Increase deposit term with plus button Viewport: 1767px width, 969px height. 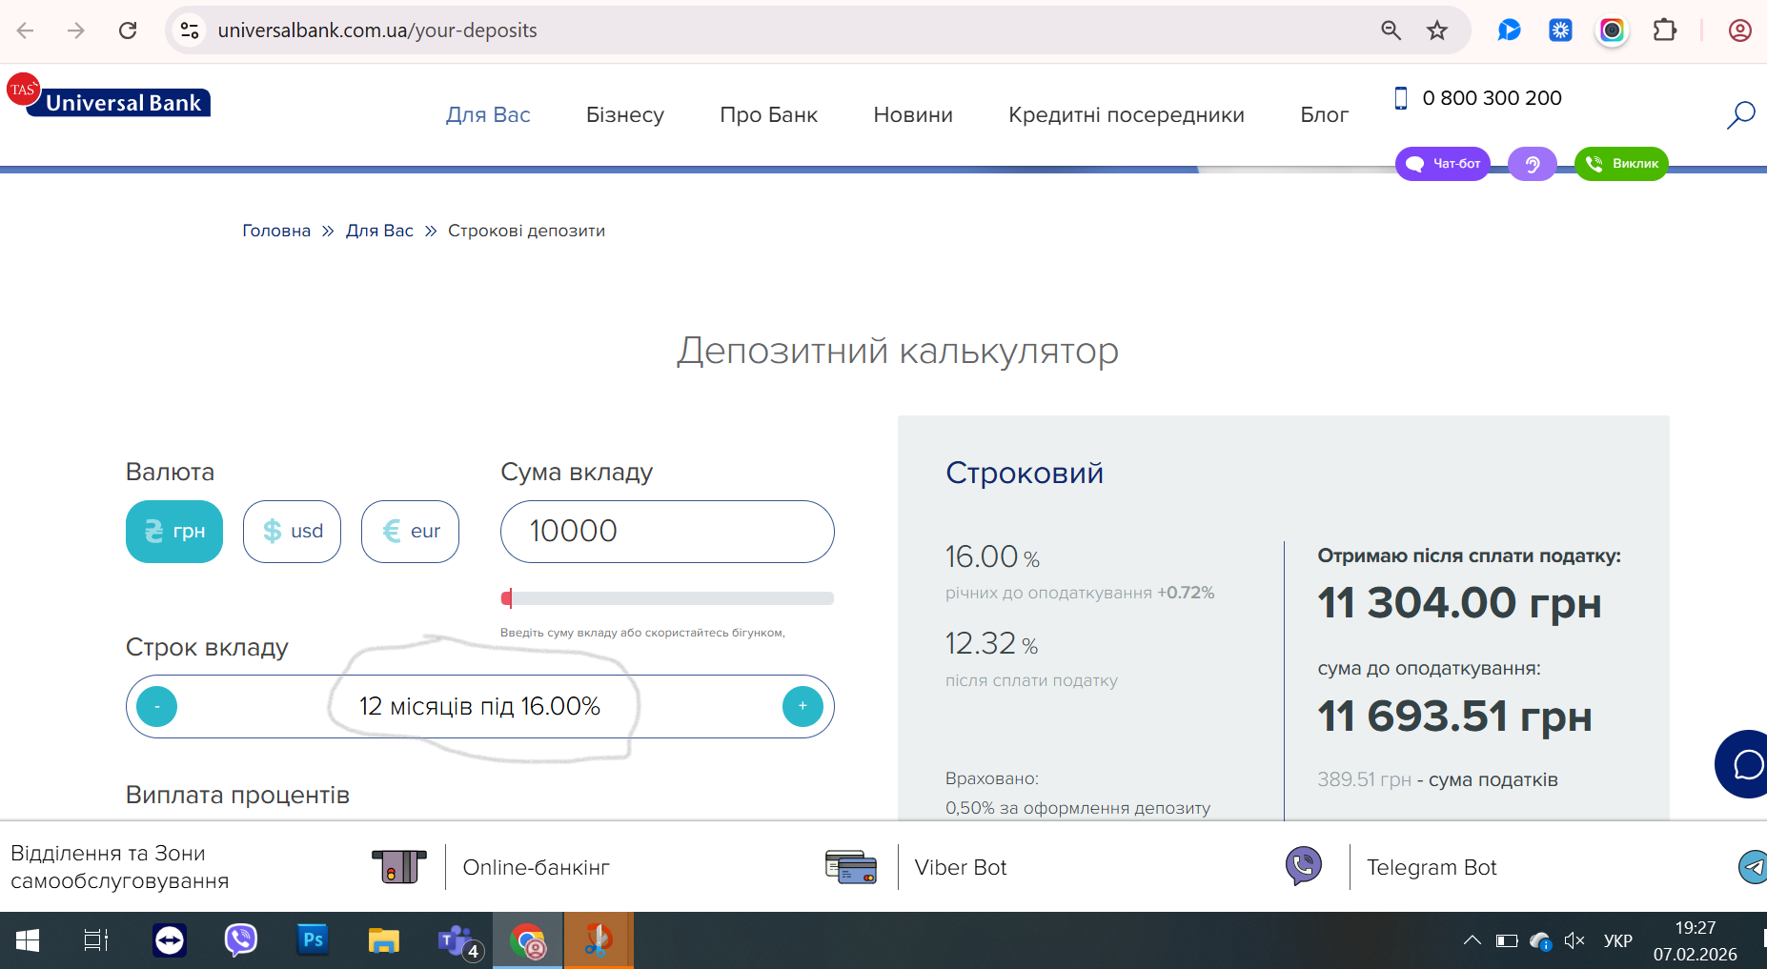click(x=802, y=707)
